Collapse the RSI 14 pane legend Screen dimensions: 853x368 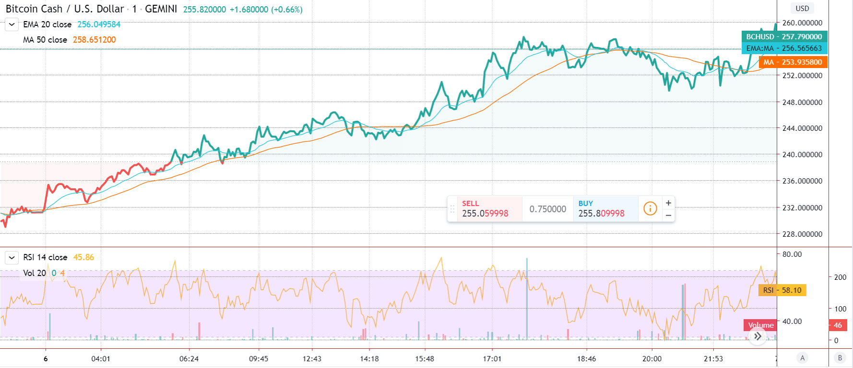point(12,258)
